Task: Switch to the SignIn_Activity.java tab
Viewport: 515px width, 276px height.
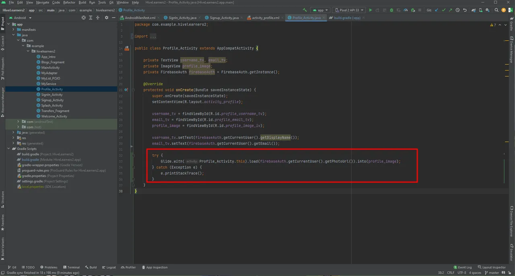Action: click(x=183, y=18)
